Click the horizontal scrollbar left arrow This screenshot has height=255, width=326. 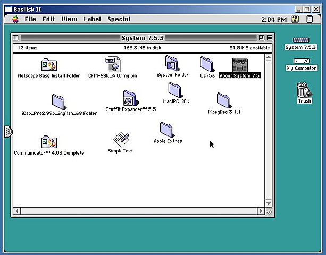pos(17,211)
